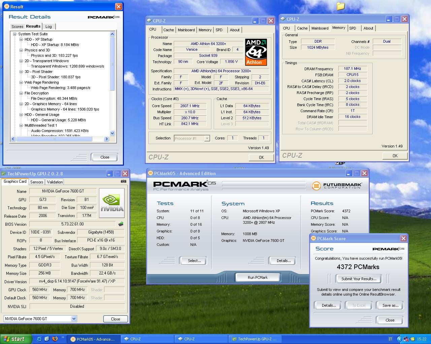Open About tab in right CPU-Z window
The image size is (431, 344).
368,28
